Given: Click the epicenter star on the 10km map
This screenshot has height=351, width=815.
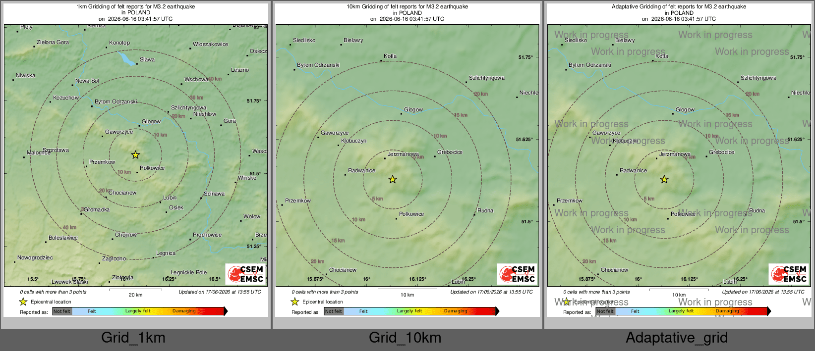Looking at the screenshot, I should [x=393, y=179].
